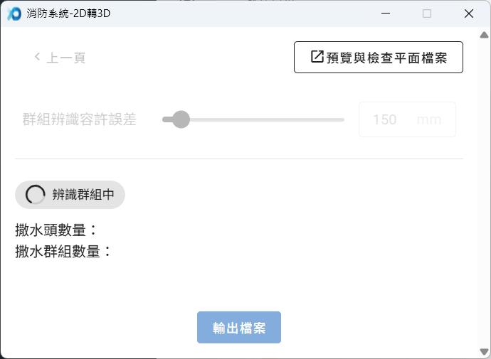Click the mm unit label
This screenshot has width=491, height=359.
click(x=429, y=119)
